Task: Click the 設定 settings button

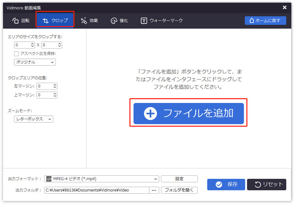Action: (179, 179)
